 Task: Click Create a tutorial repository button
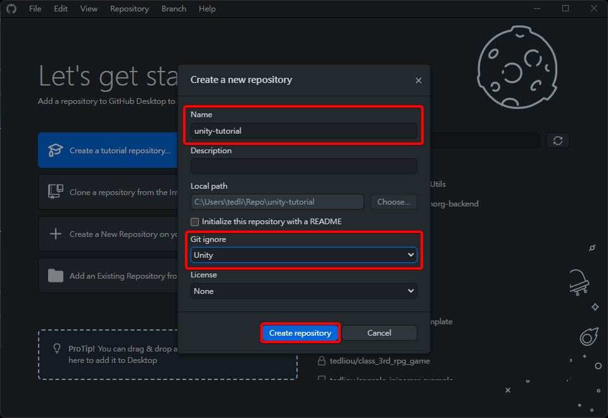108,150
